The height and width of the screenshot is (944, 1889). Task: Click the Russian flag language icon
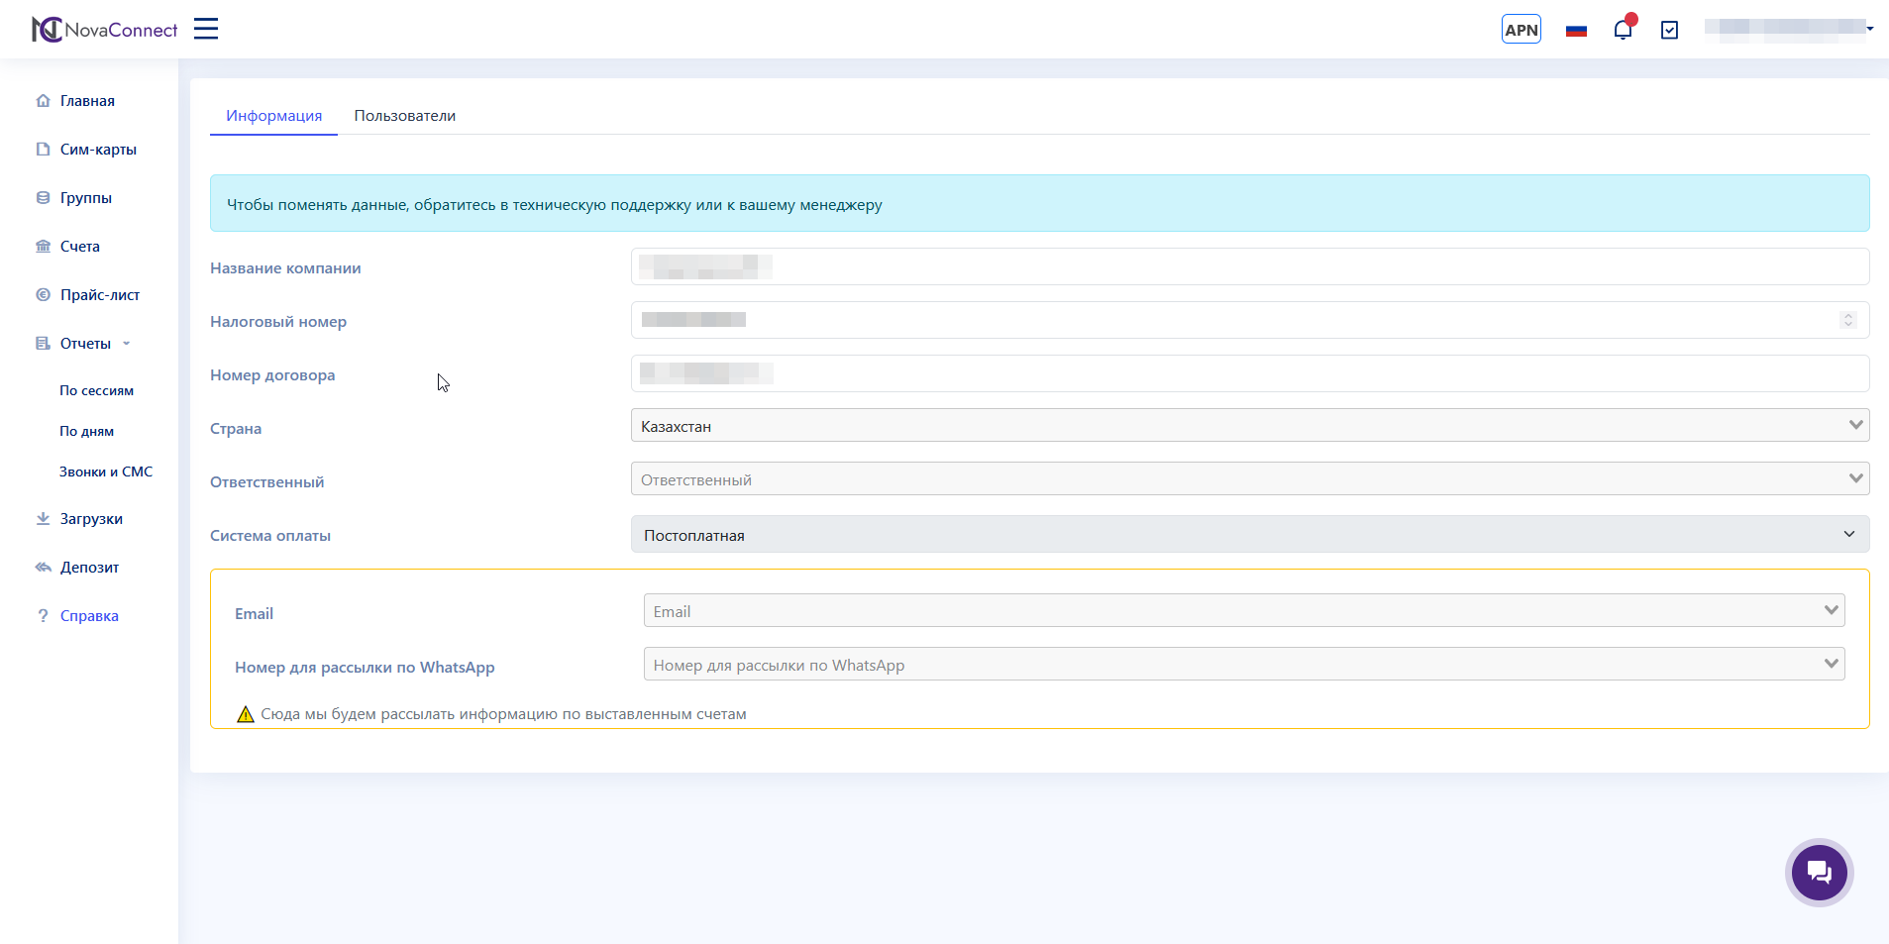(1576, 31)
